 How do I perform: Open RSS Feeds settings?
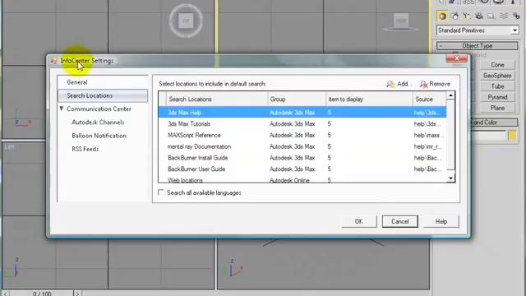point(85,149)
